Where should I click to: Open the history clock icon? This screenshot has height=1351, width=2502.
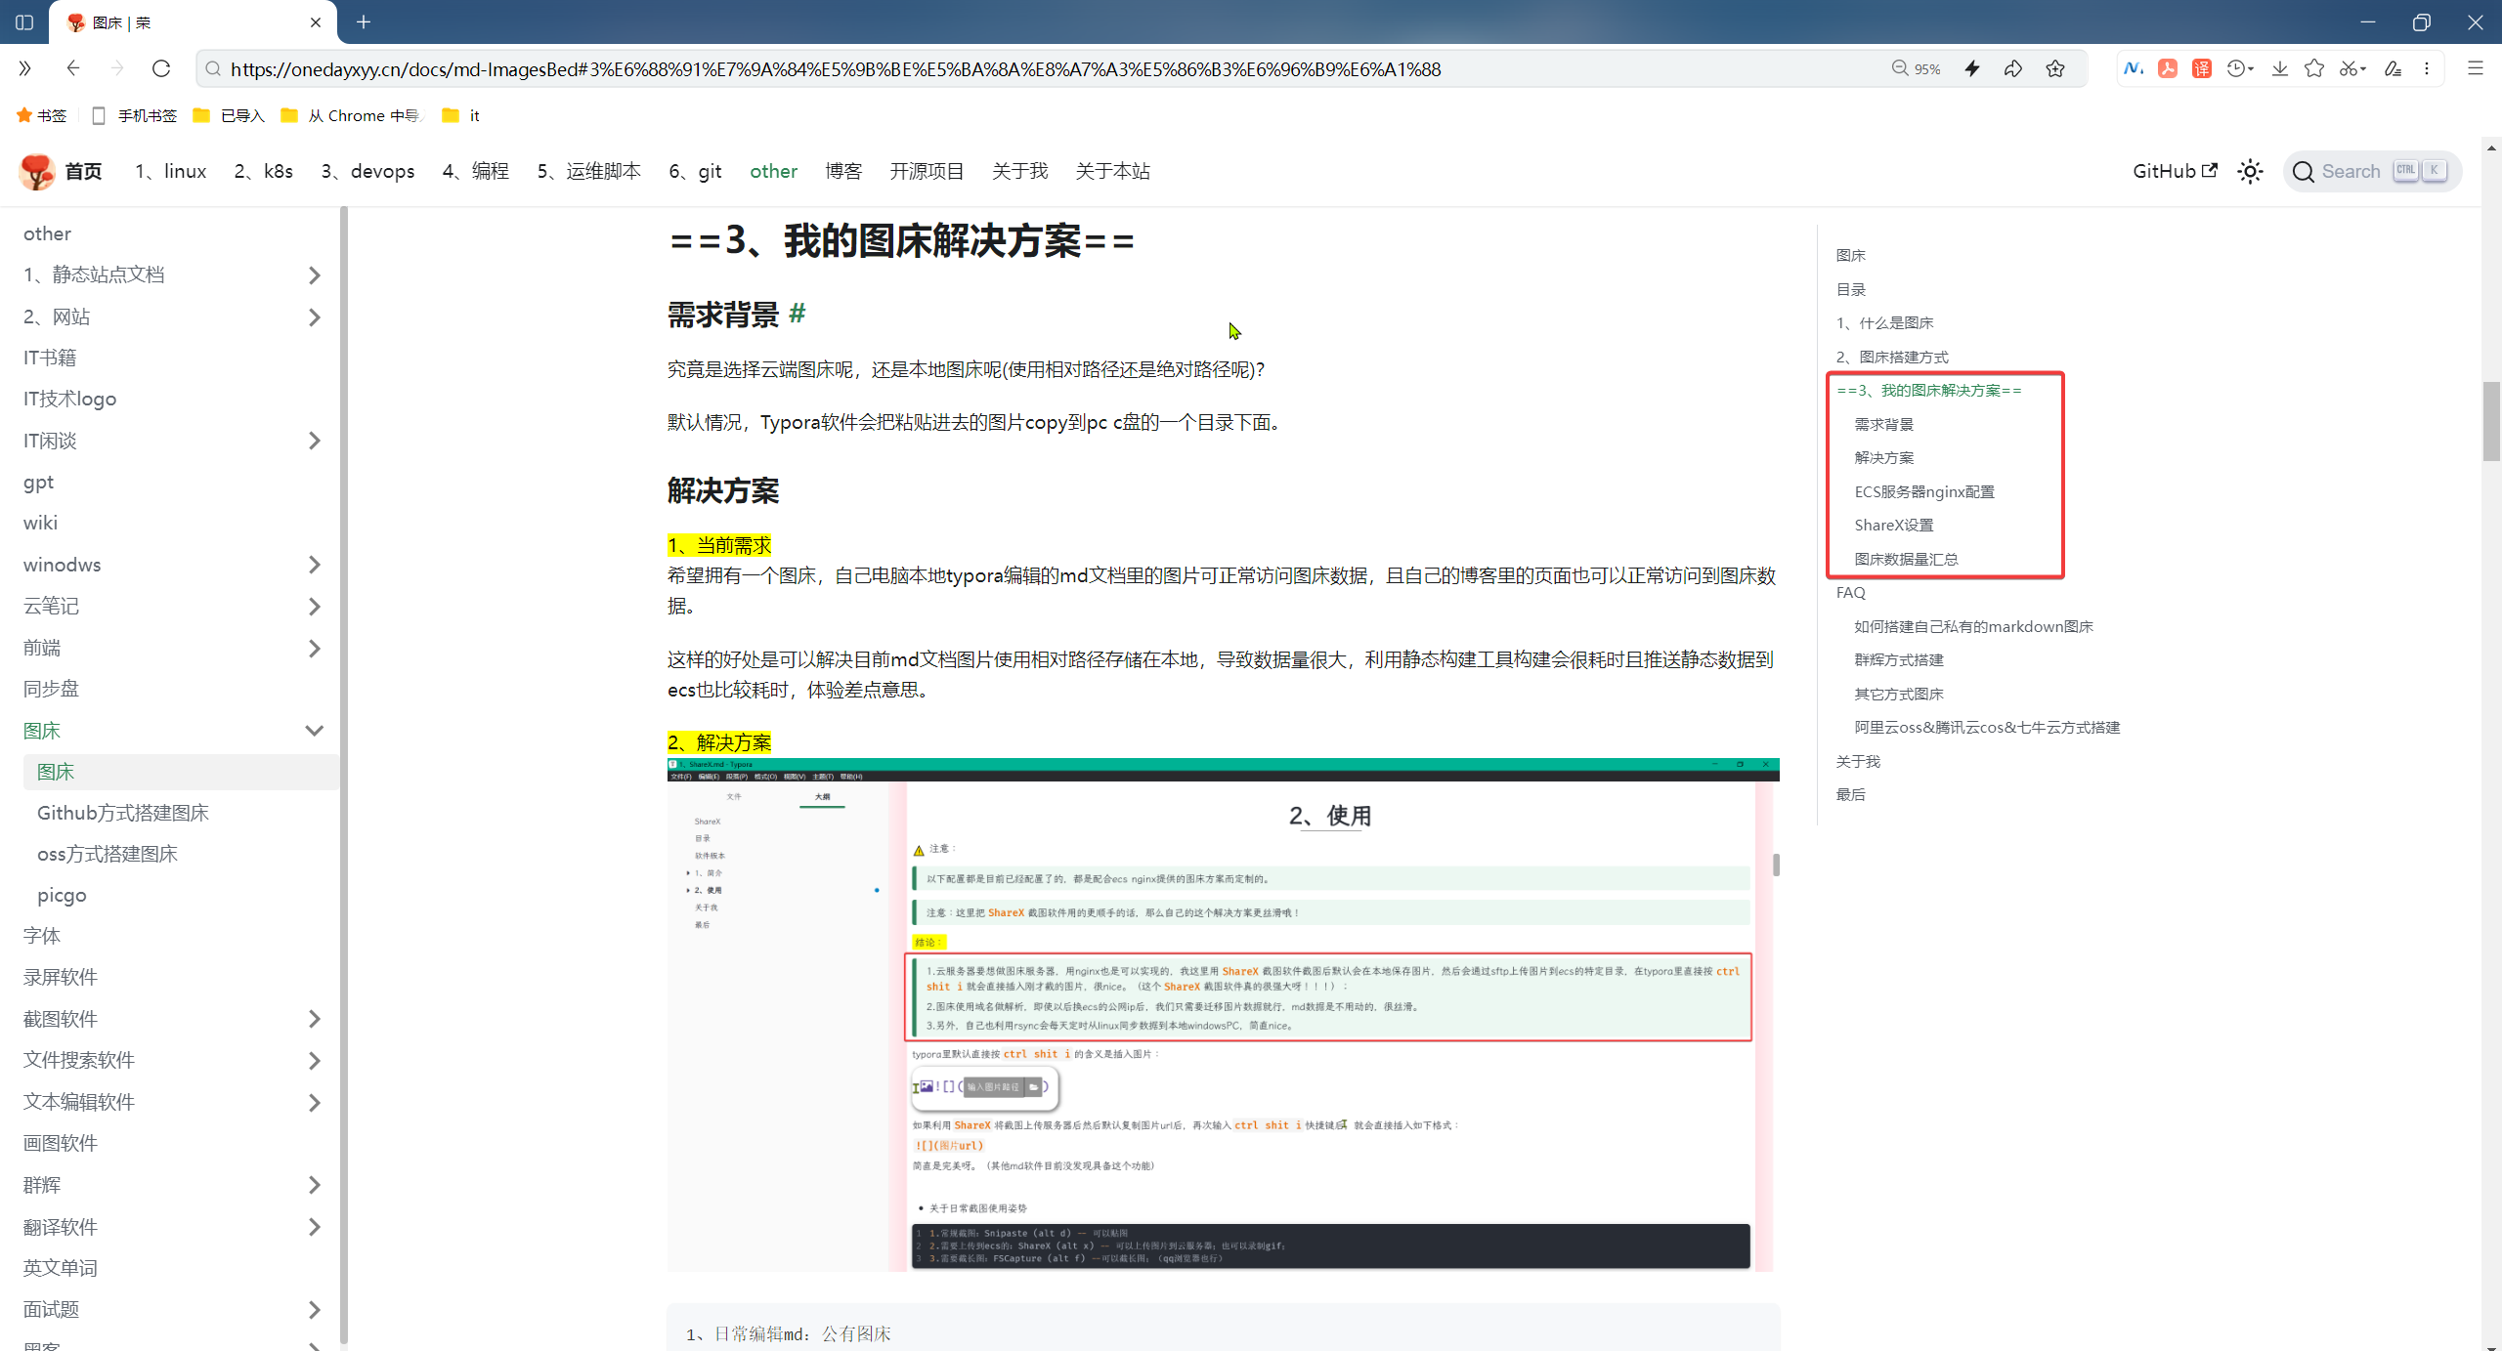click(x=2239, y=68)
